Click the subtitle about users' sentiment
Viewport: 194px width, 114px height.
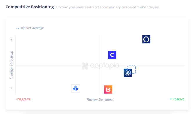tap(108, 7)
